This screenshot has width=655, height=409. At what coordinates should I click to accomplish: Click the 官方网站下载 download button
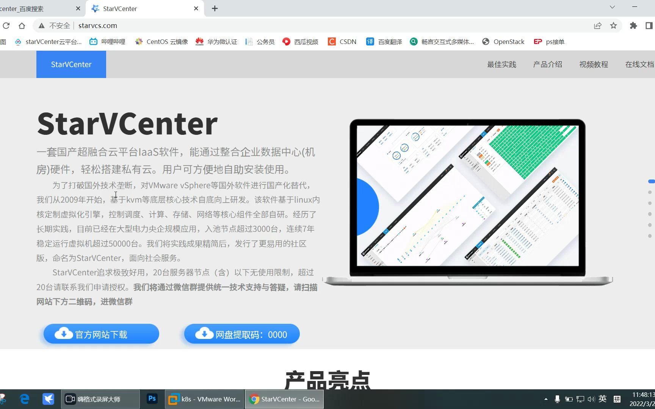tap(101, 334)
